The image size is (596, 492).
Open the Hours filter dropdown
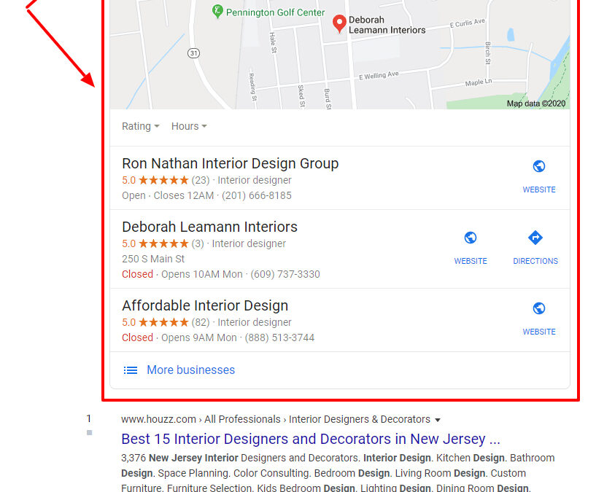point(189,126)
